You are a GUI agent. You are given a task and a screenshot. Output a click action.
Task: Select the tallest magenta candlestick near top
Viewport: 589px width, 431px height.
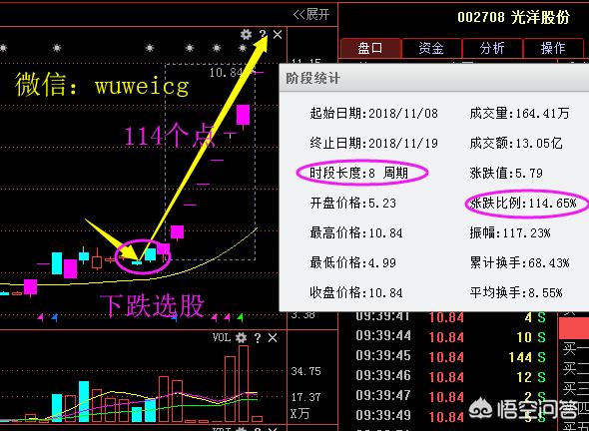(243, 115)
